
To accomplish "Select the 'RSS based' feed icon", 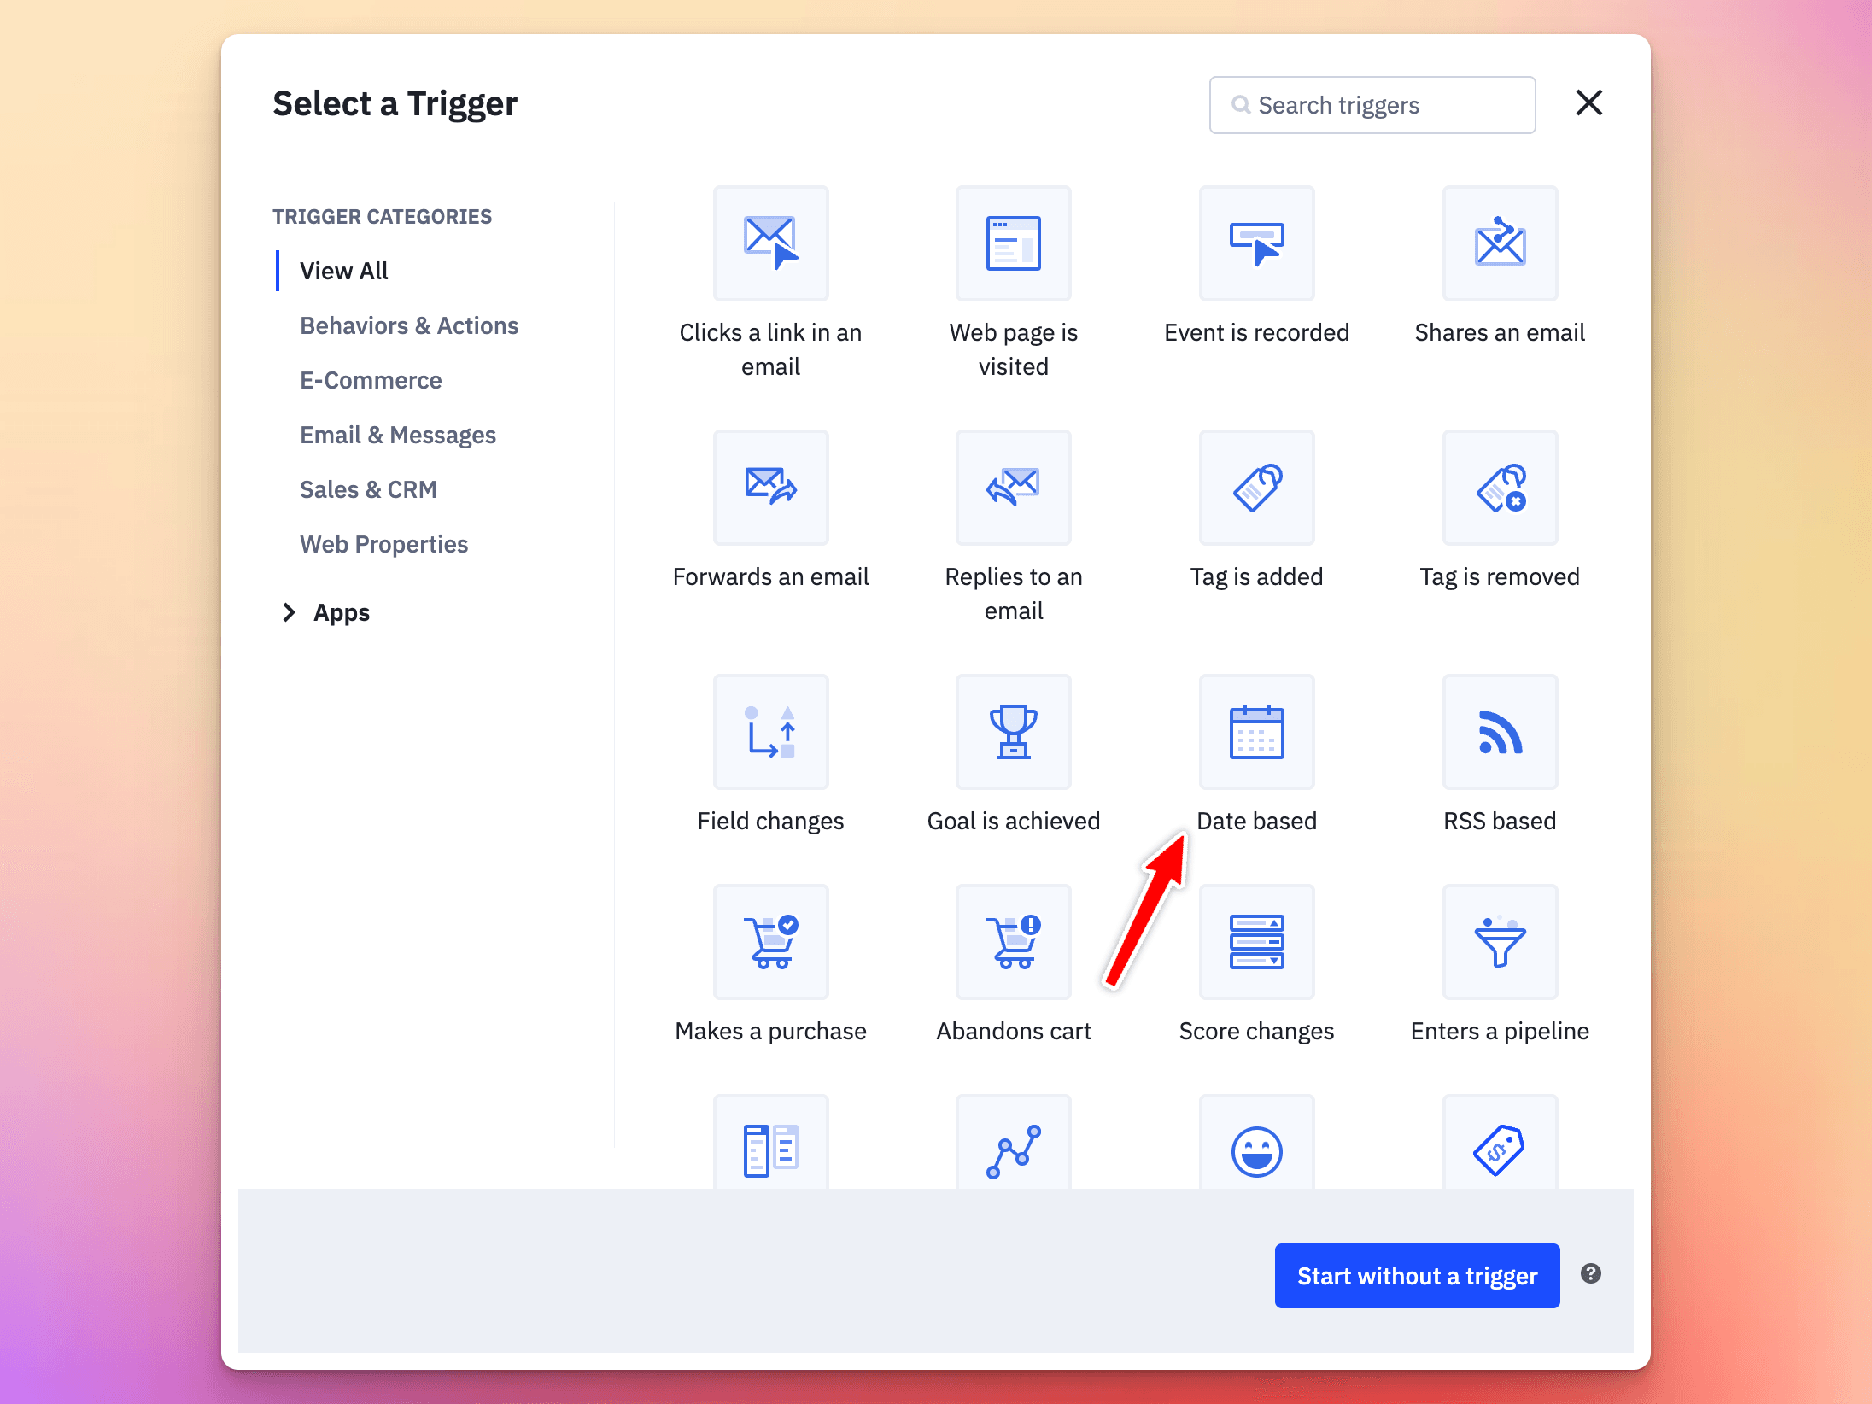I will pyautogui.click(x=1500, y=732).
